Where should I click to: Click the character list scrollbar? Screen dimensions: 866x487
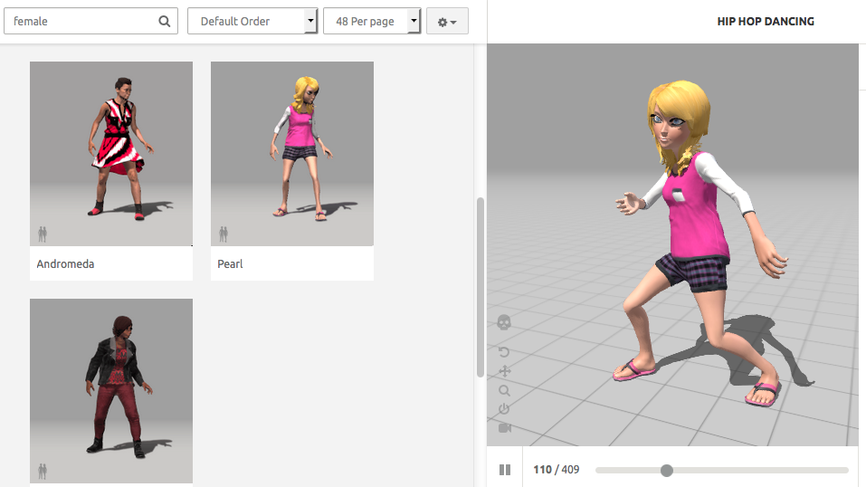(x=481, y=288)
